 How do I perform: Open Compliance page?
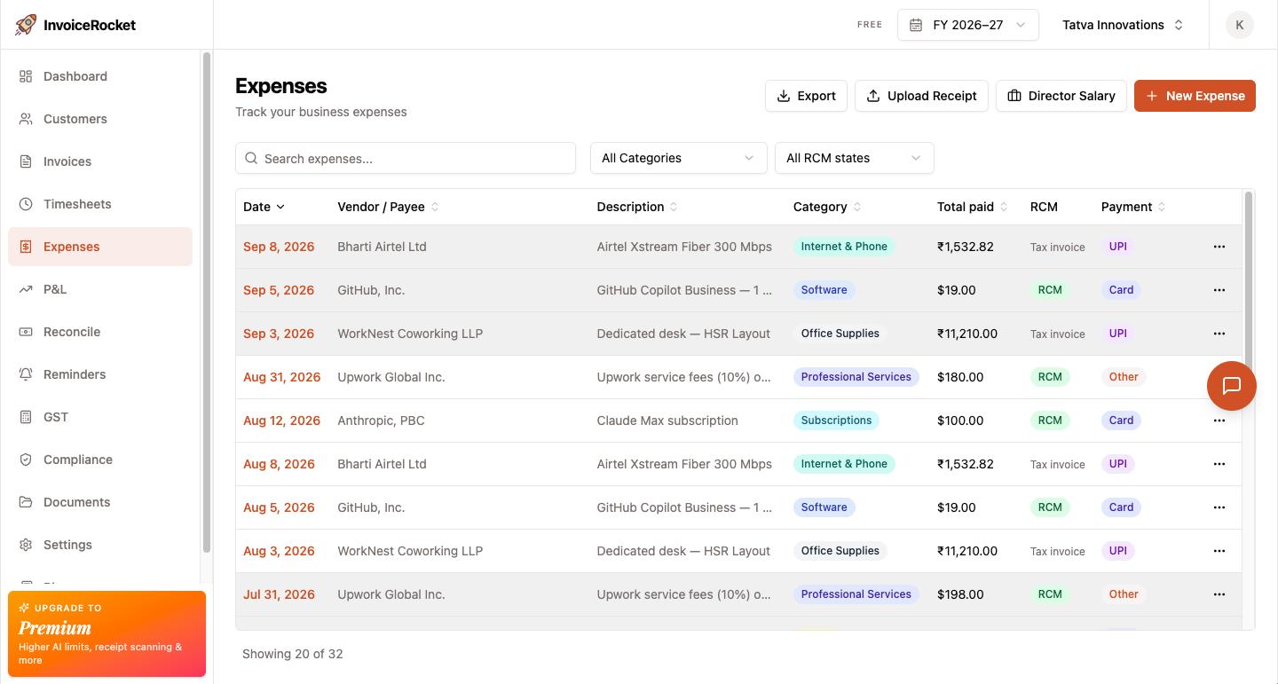pyautogui.click(x=100, y=460)
